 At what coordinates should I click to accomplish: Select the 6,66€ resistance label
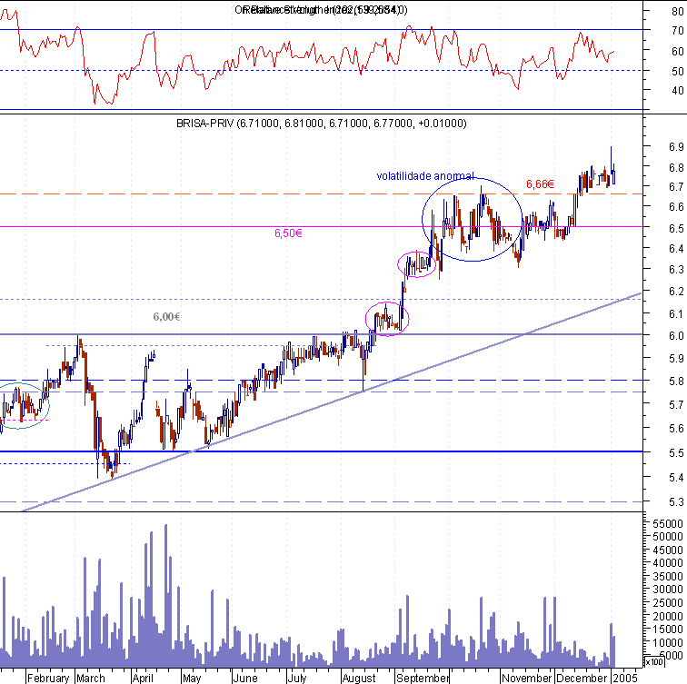click(540, 183)
